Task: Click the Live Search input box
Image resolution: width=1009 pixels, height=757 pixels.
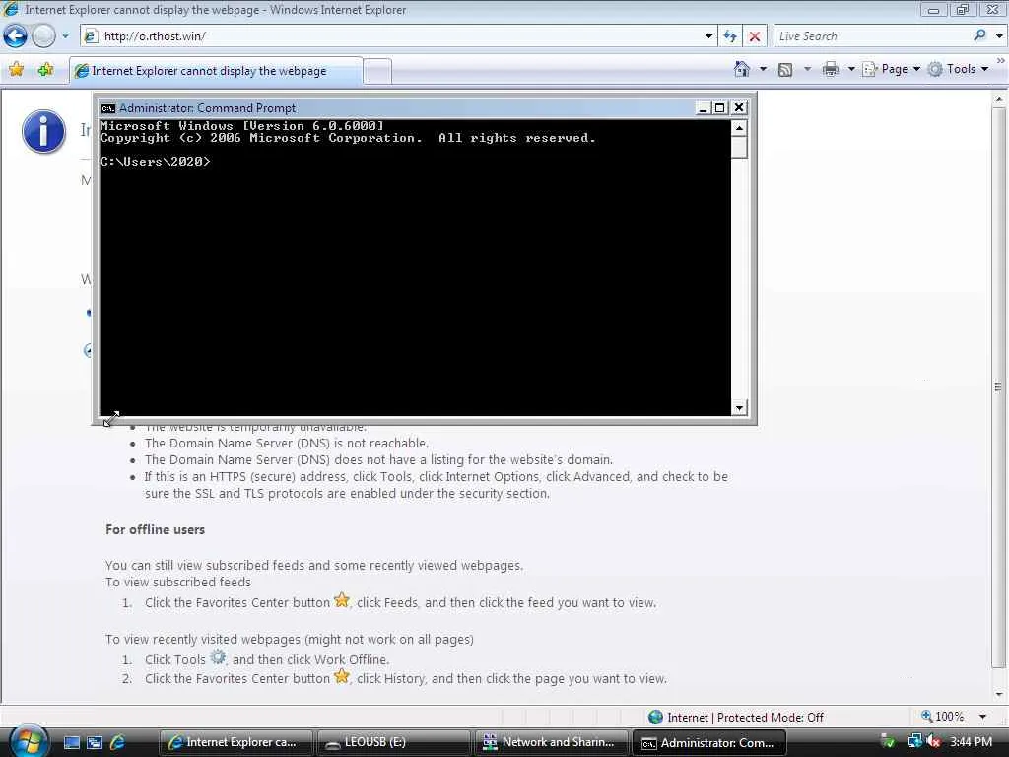Action: point(871,36)
